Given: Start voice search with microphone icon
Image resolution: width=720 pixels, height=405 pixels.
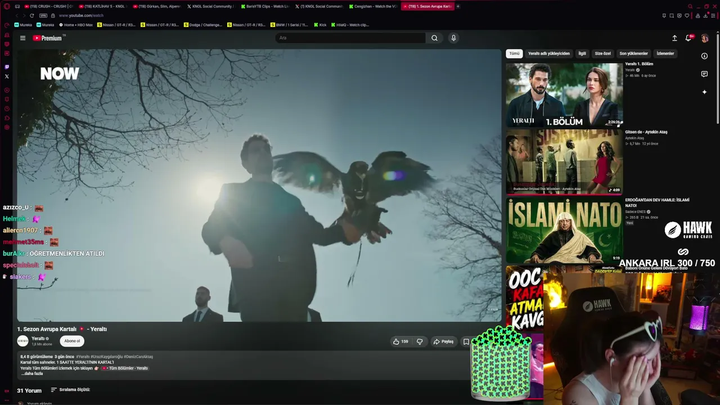Looking at the screenshot, I should point(453,38).
